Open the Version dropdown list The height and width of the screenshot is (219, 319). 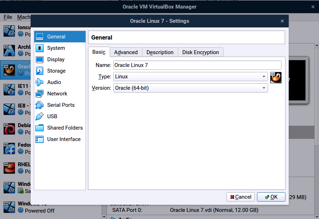[x=264, y=88]
